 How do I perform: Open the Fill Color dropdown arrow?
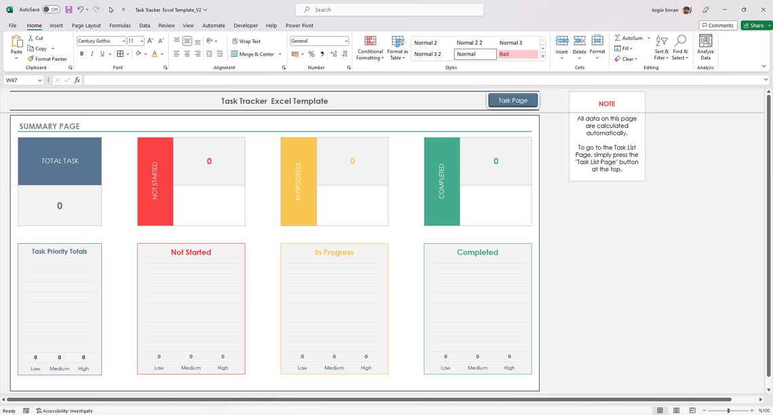click(145, 54)
